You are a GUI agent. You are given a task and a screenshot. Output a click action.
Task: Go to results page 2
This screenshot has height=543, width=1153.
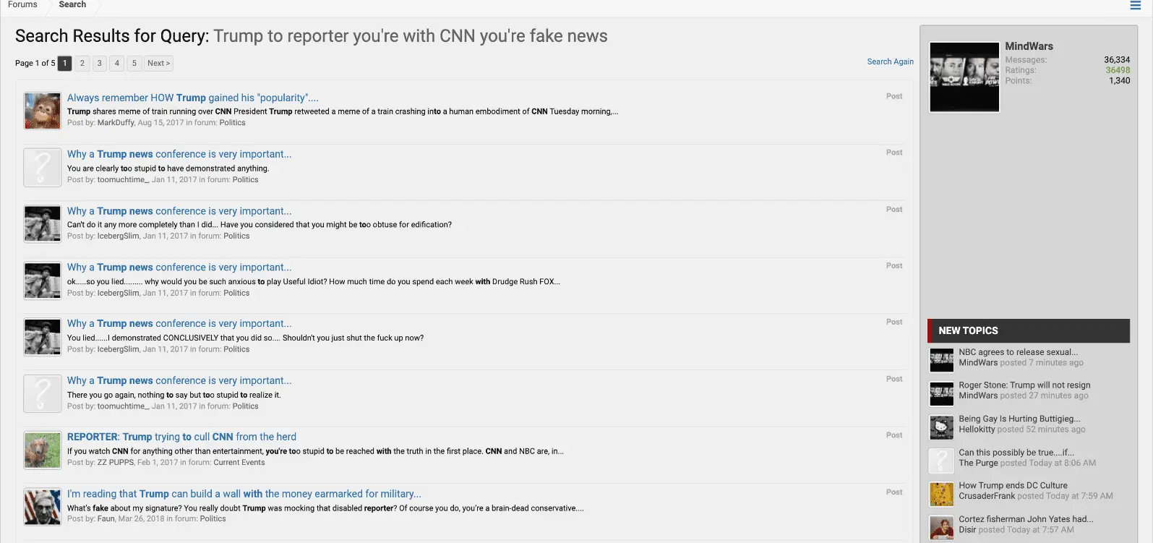82,64
